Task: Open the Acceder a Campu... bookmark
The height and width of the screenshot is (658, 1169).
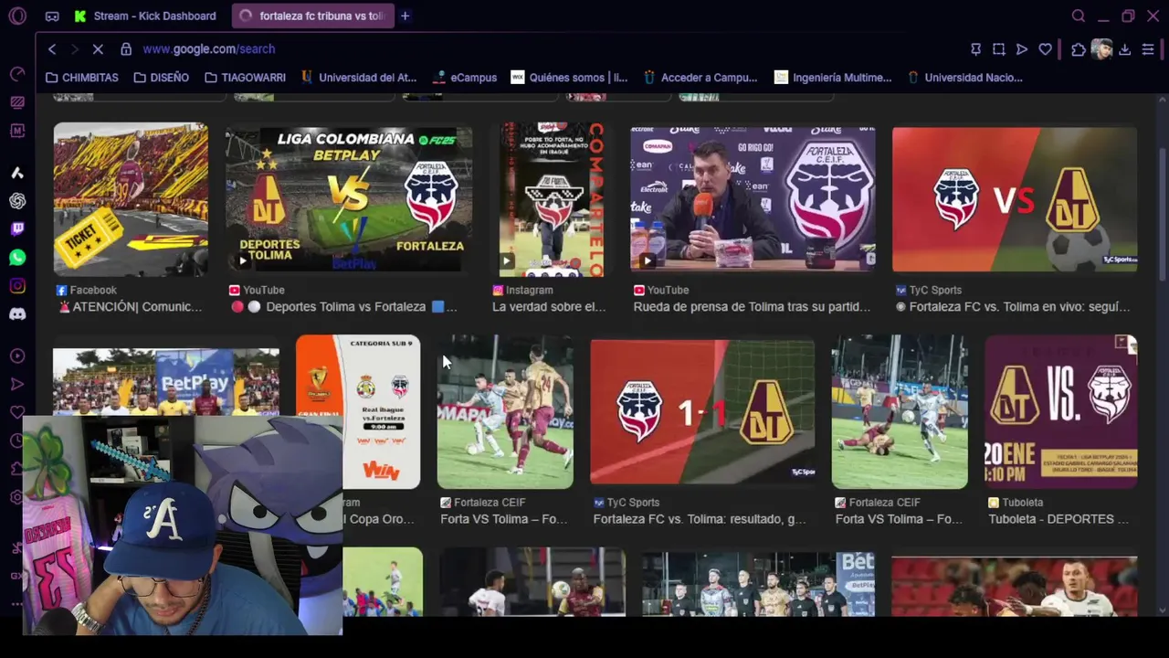Action: 700,78
